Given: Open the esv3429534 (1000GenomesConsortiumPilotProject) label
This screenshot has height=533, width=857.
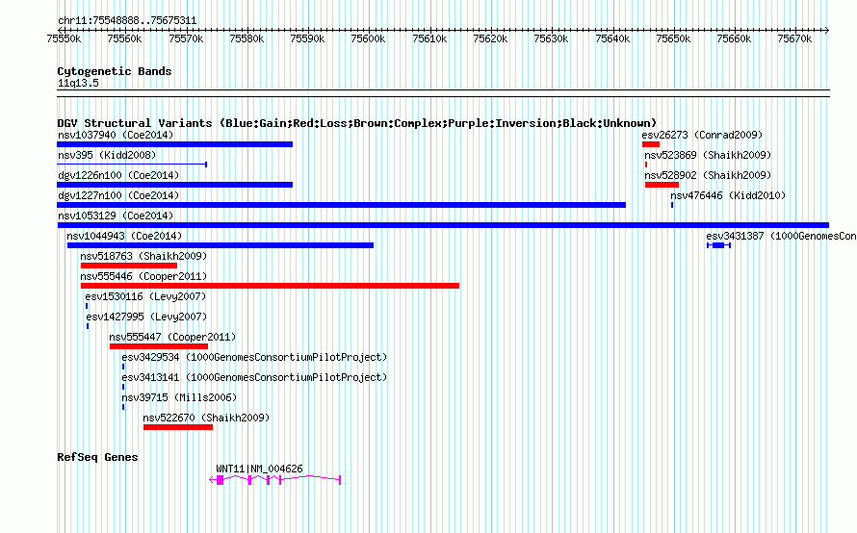Looking at the screenshot, I should point(254,357).
